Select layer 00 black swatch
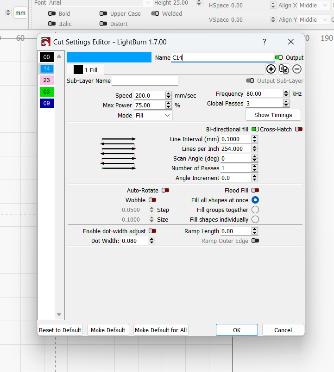Screen dimensions: 334x372 47,57
